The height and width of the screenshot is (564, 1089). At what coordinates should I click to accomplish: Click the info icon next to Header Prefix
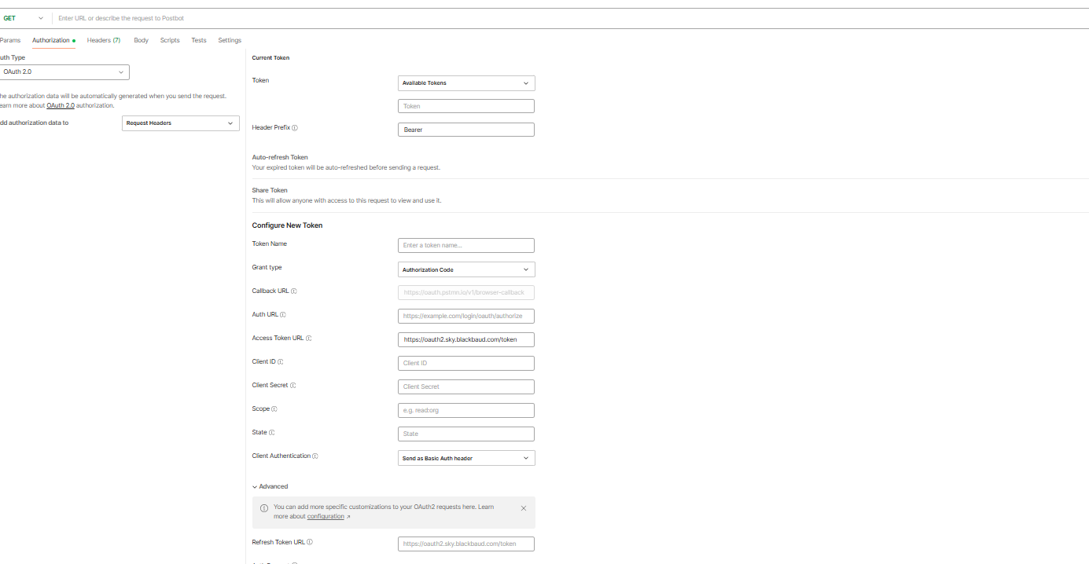(295, 128)
